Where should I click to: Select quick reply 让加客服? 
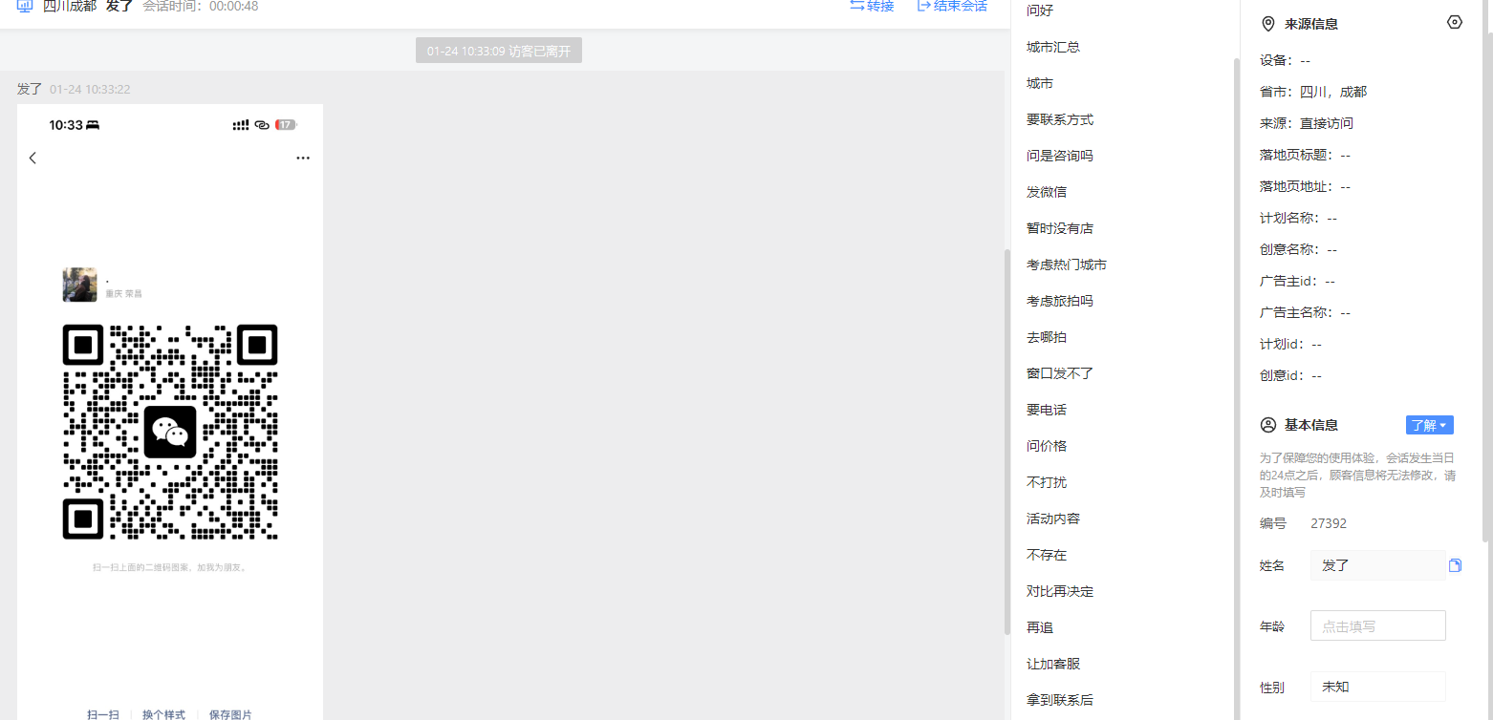tap(1053, 664)
